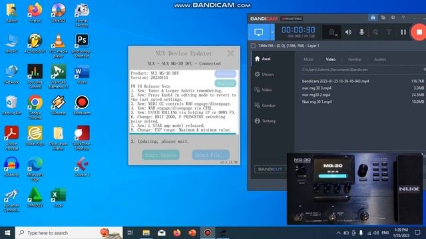This screenshot has height=239, width=426.
Task: Open Adobe Acrobat desktop icon
Action: 12,138
